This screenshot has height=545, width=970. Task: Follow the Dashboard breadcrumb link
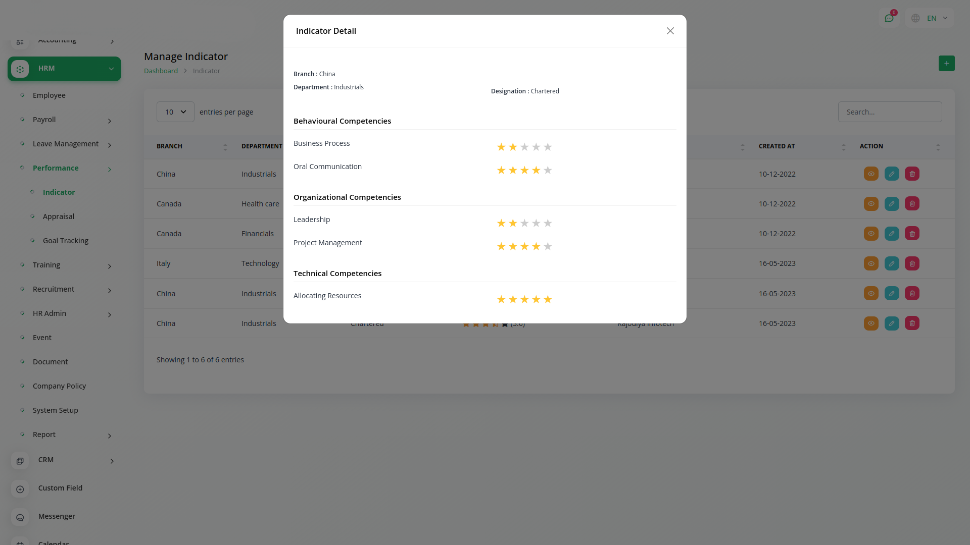point(161,71)
